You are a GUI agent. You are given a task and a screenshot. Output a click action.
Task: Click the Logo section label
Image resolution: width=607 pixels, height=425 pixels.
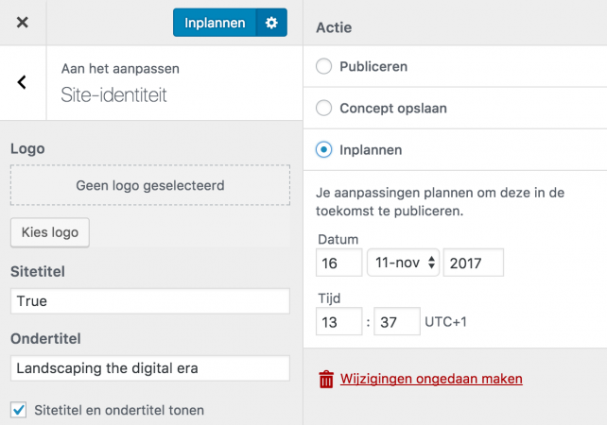pyautogui.click(x=27, y=149)
